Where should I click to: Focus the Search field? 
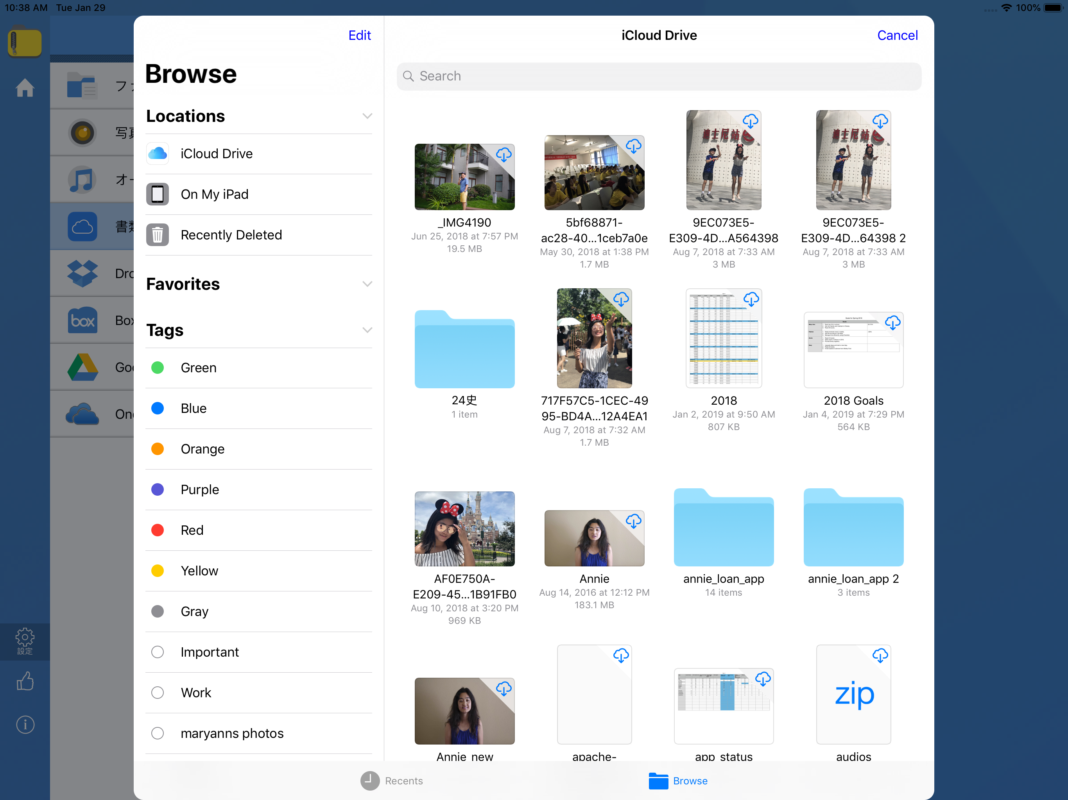[x=659, y=76]
